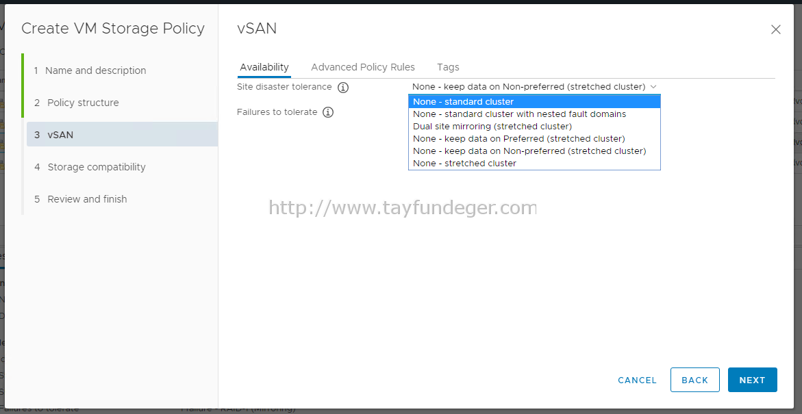Go to step 1 Name and description
The height and width of the screenshot is (414, 802).
pos(90,70)
